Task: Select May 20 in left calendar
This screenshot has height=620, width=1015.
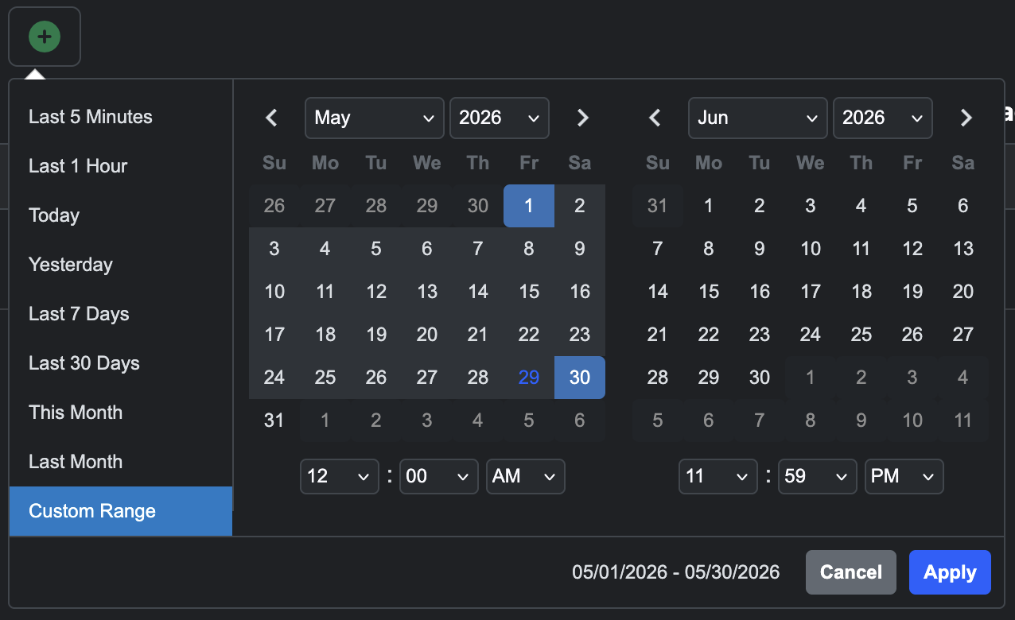Action: click(427, 335)
